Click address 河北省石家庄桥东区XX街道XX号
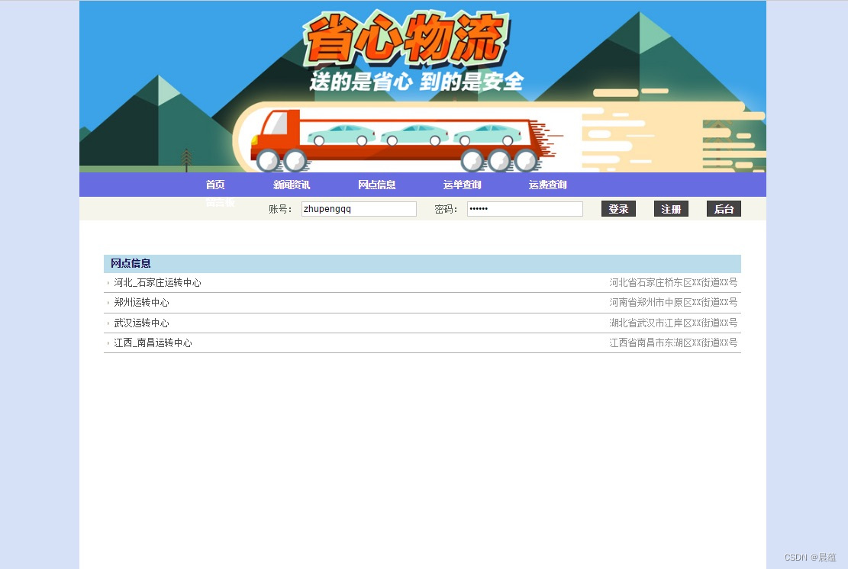The image size is (848, 569). coord(673,283)
